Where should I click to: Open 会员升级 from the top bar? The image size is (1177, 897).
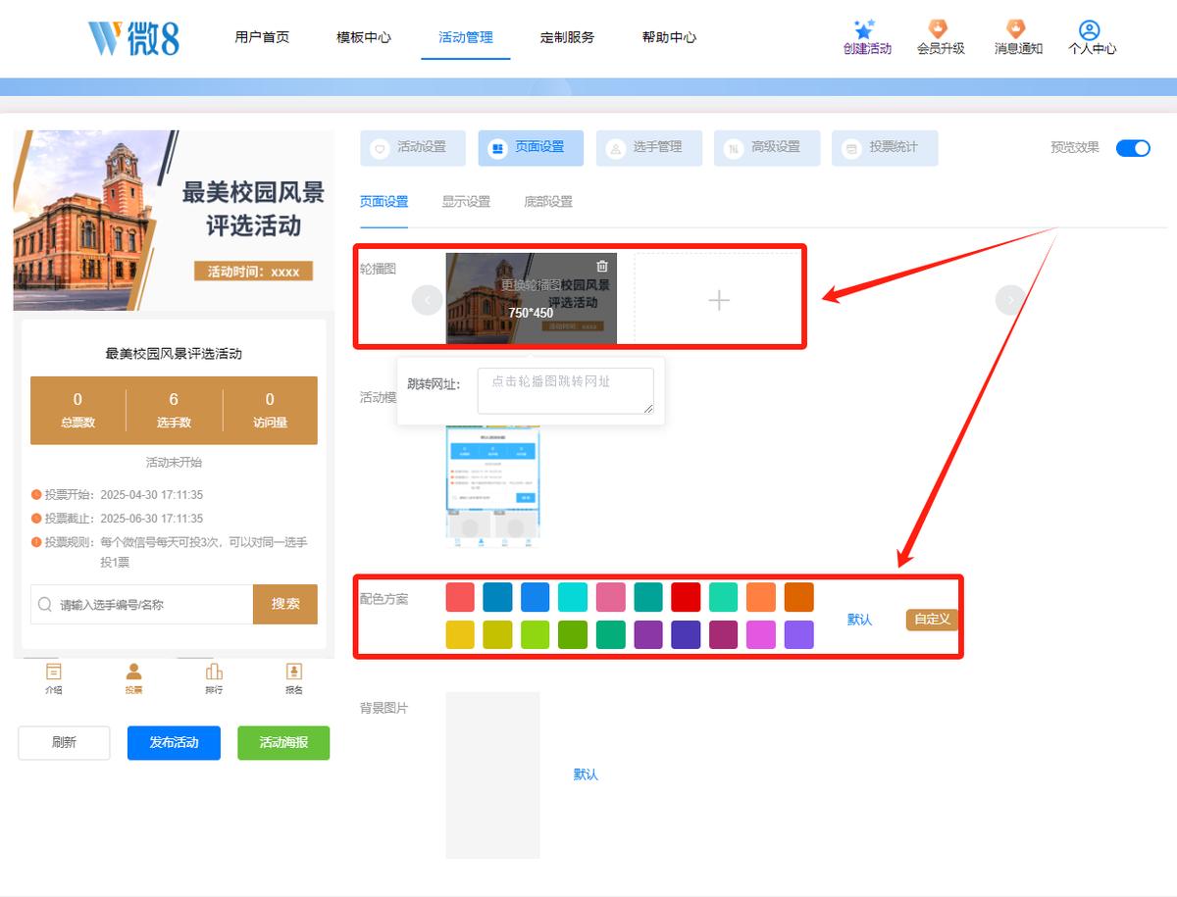click(941, 37)
